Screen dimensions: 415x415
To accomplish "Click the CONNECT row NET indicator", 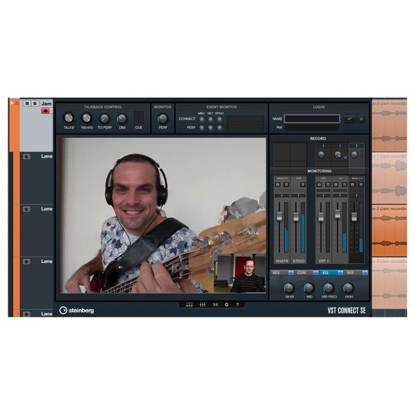I will 210,119.
